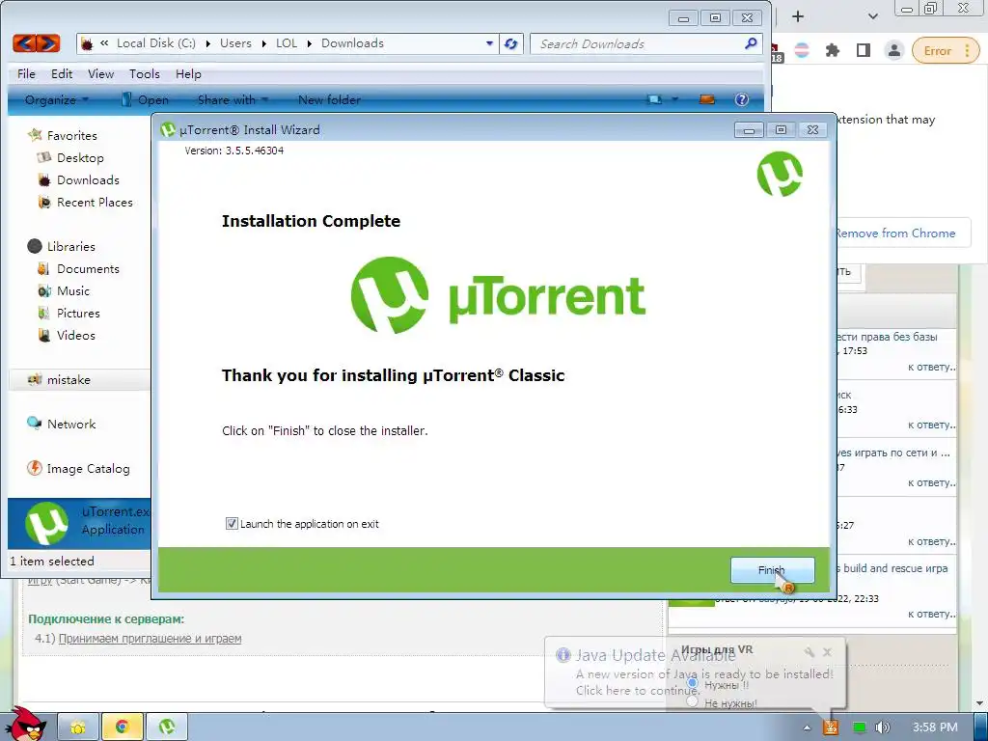Screen dimensions: 988x741
Task: Open the Videos library
Action: pyautogui.click(x=75, y=335)
